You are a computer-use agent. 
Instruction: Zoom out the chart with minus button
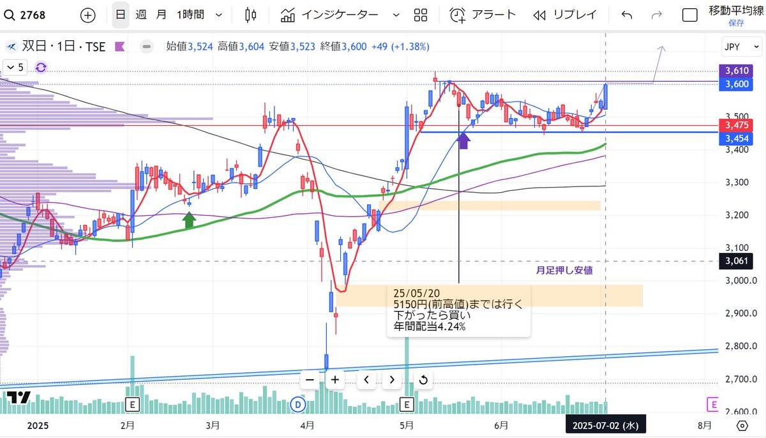[310, 380]
